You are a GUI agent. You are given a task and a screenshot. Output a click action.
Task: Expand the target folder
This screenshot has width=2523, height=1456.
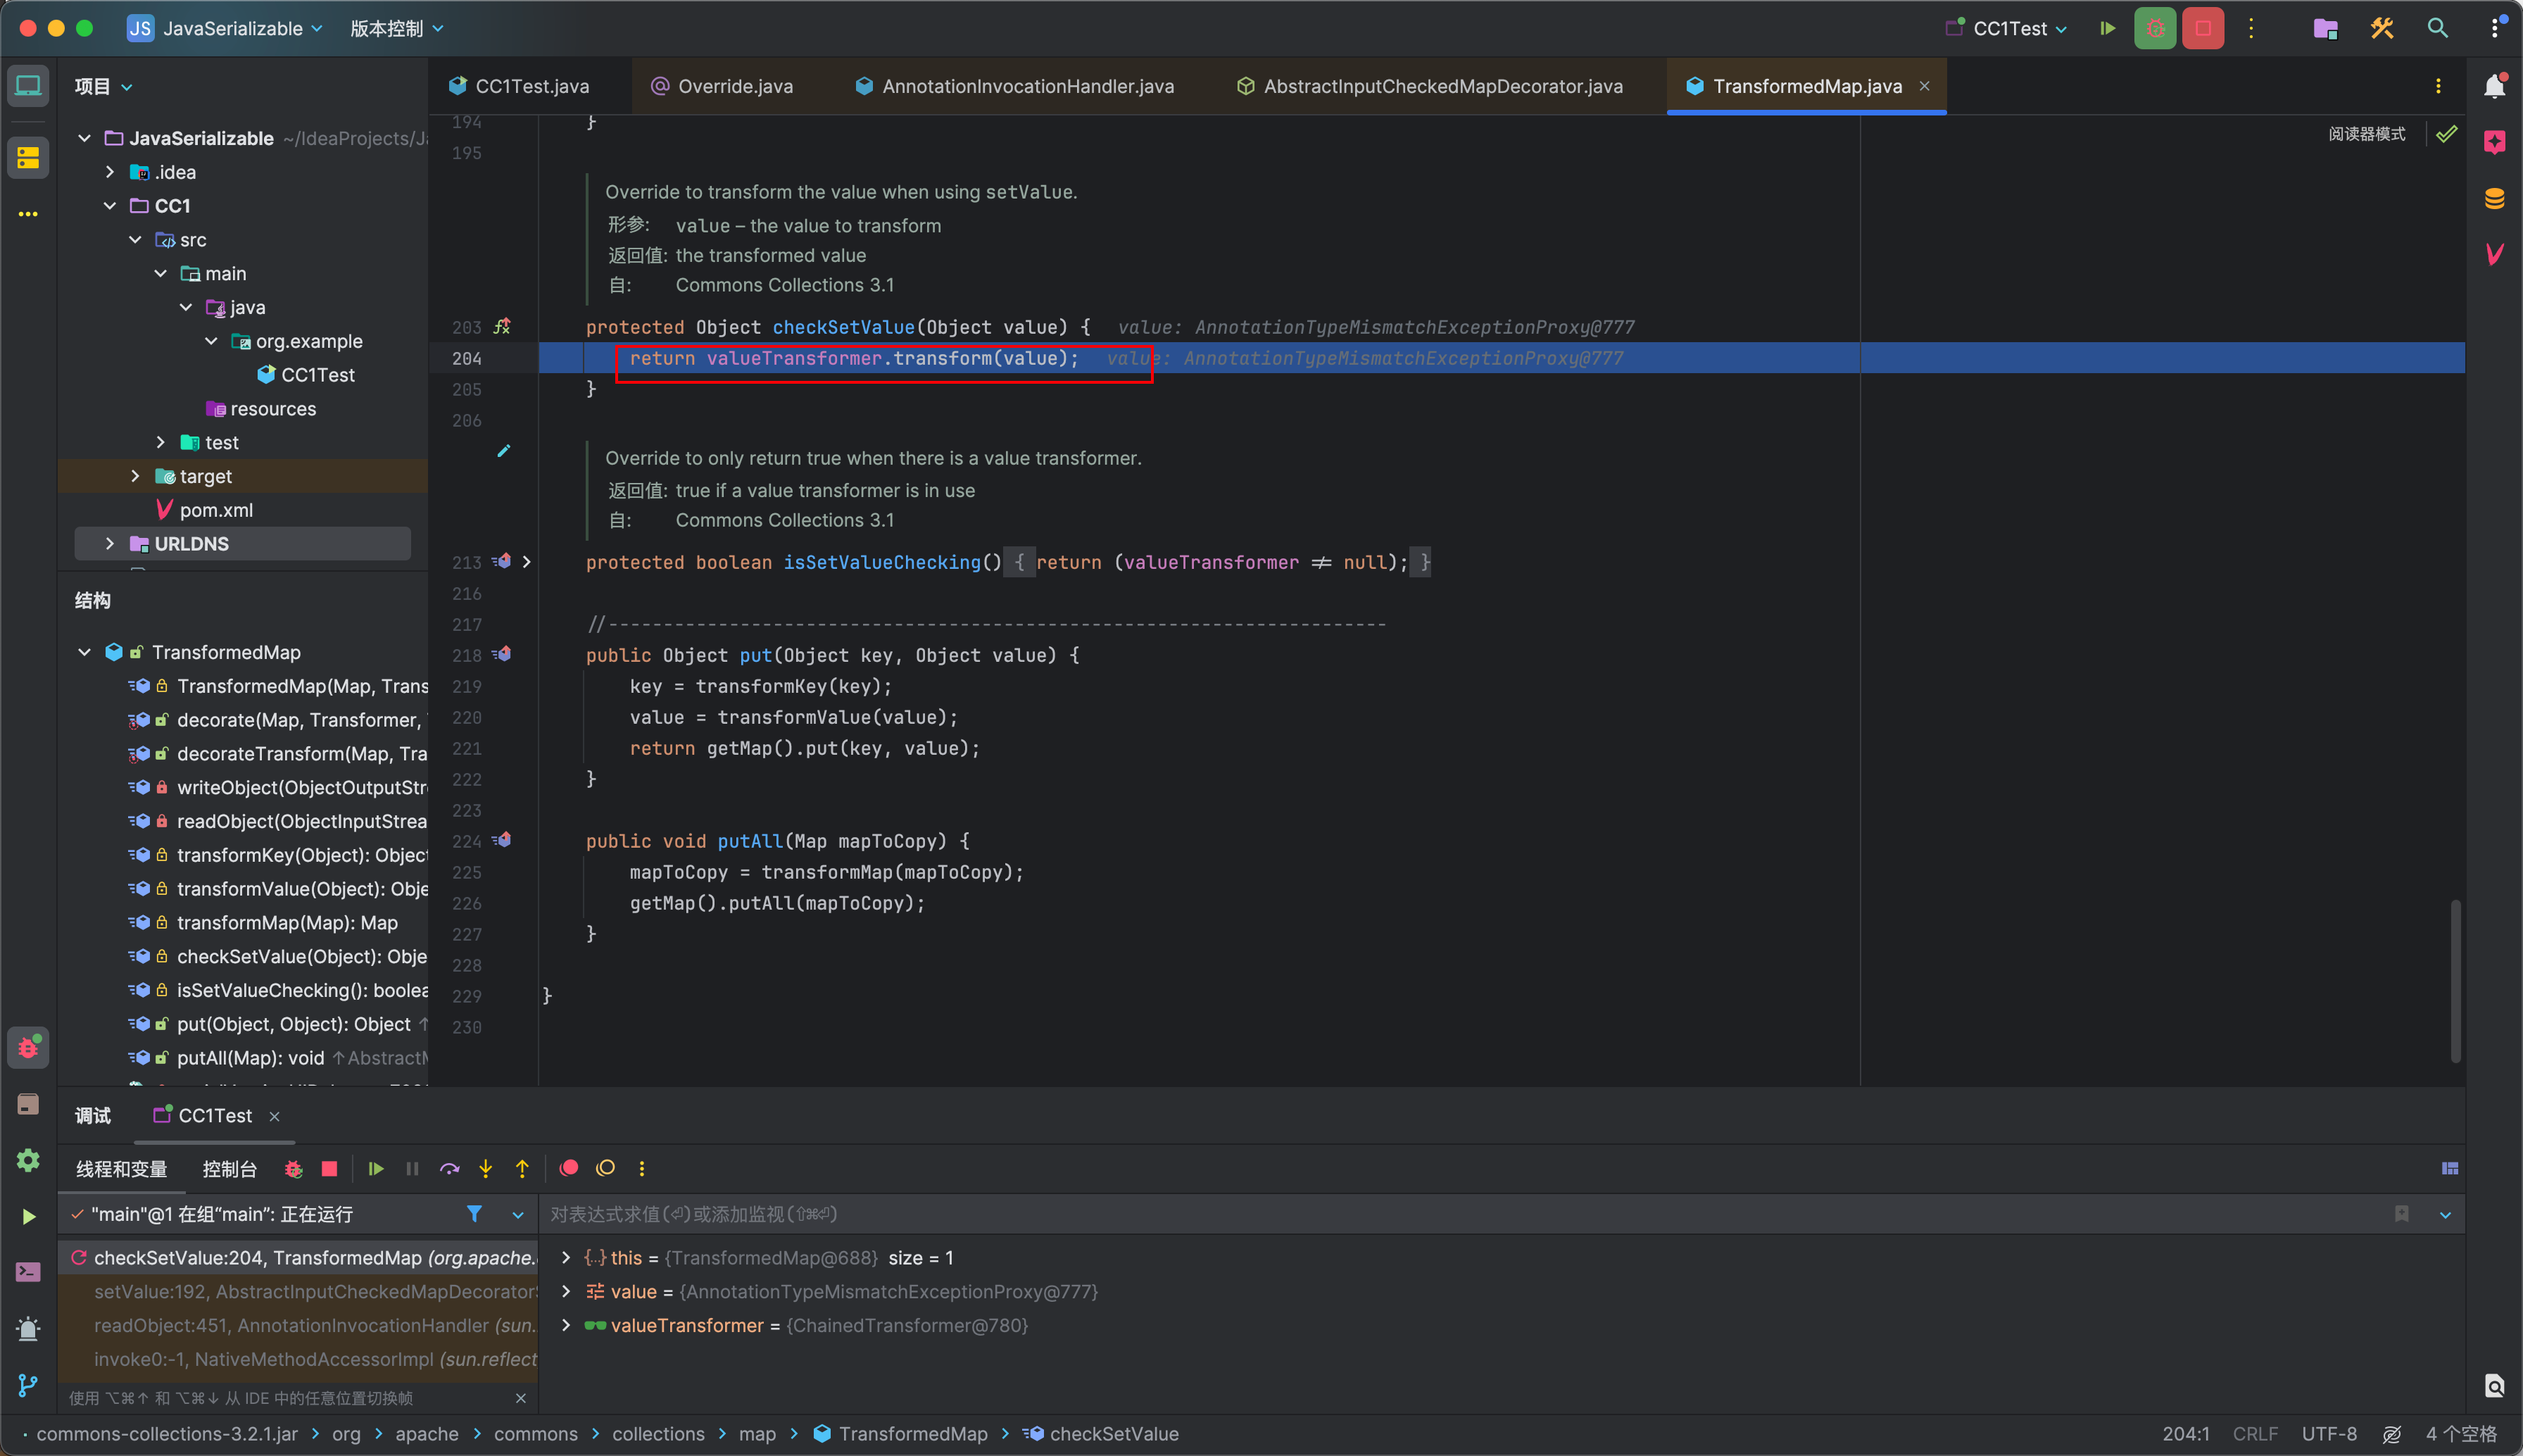(x=135, y=476)
